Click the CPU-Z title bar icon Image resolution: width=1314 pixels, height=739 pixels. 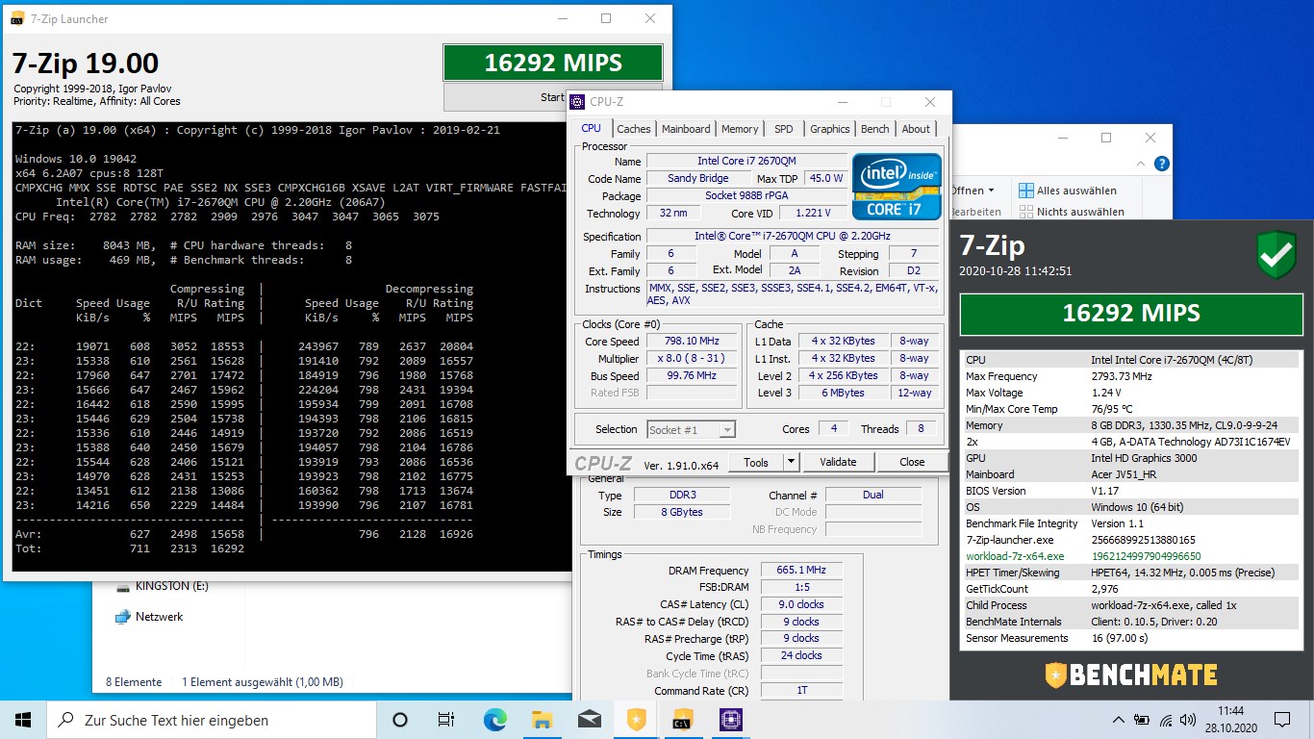point(578,102)
